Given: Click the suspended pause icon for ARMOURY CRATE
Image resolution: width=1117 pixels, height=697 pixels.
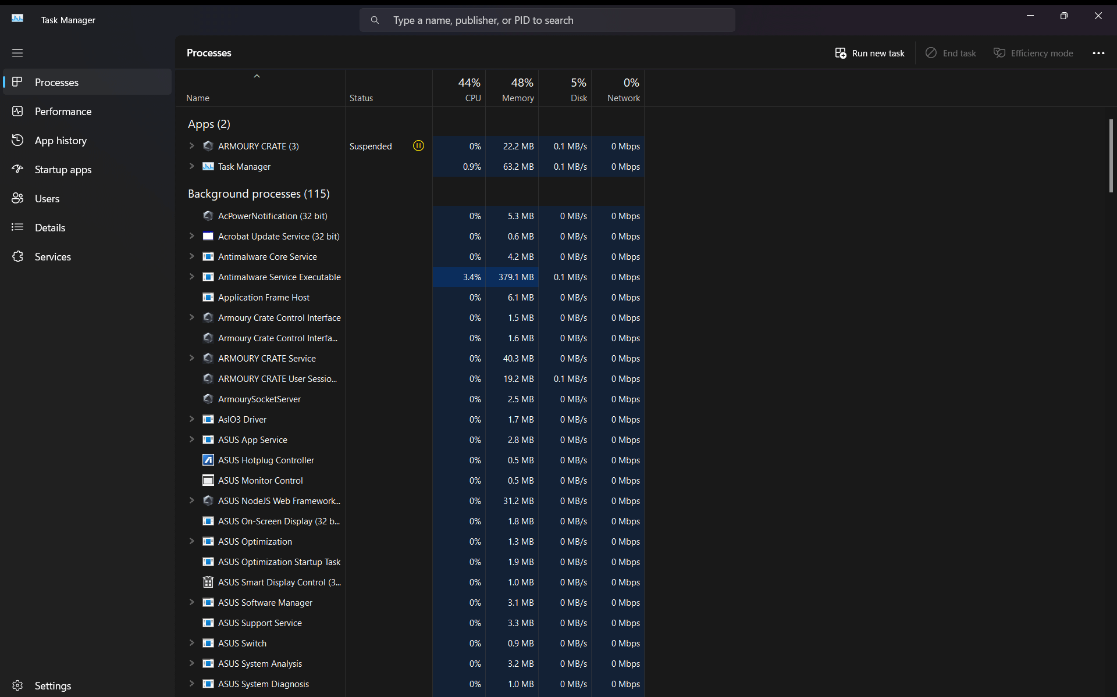Looking at the screenshot, I should (x=418, y=146).
